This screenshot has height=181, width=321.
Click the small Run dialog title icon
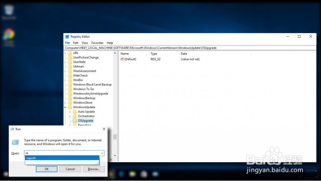(x=12, y=129)
